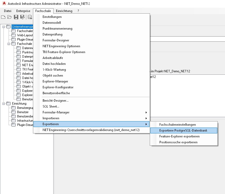Choose Einstellungen from the Fachschale menu

pyautogui.click(x=92, y=17)
